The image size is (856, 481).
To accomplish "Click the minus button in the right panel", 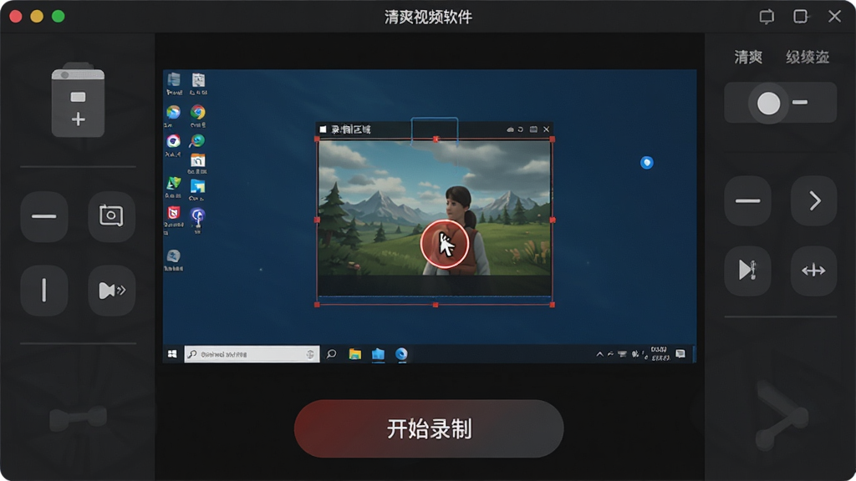I will coord(747,200).
